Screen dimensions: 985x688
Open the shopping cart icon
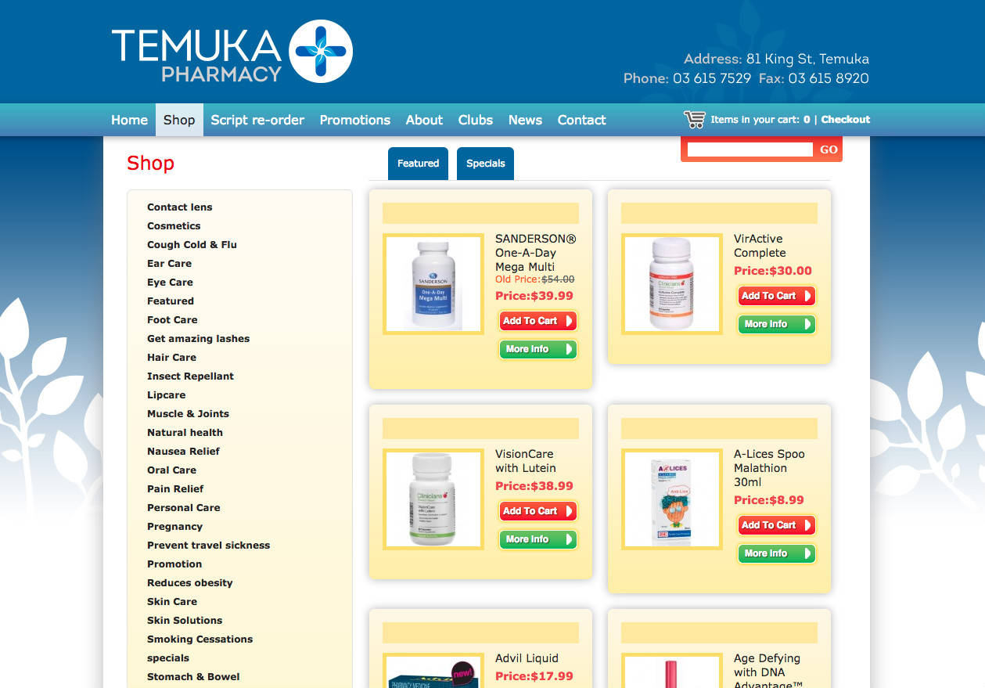tap(694, 120)
